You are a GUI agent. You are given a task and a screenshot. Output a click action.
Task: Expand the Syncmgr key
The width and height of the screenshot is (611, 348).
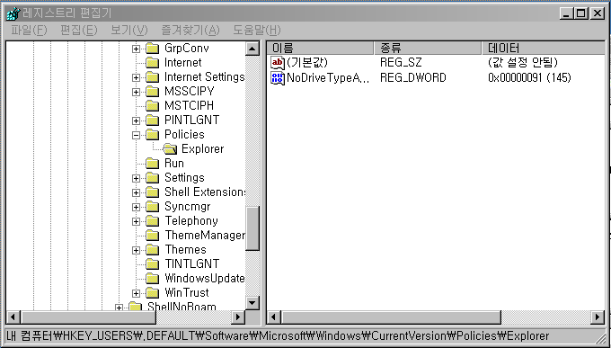(136, 207)
